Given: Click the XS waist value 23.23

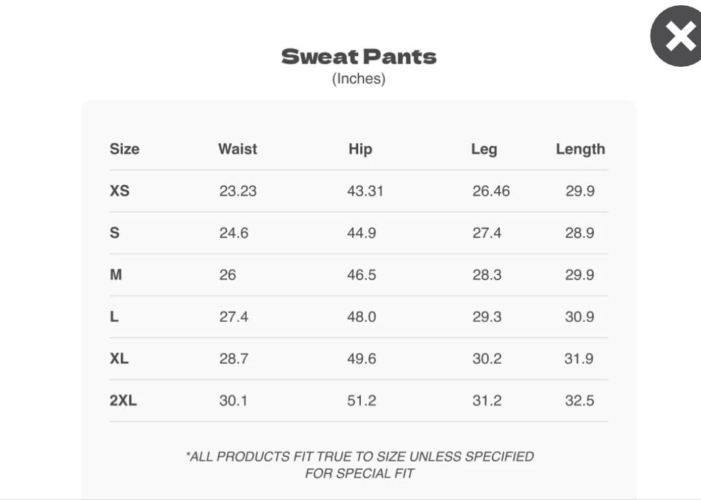Looking at the screenshot, I should pyautogui.click(x=238, y=191).
